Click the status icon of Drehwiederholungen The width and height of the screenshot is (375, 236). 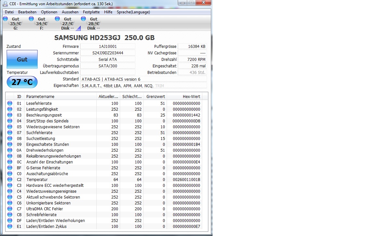(x=10, y=150)
